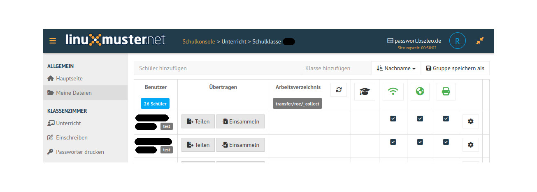Go to Passwörter drucken in sidebar
This screenshot has width=537, height=192.
point(80,152)
